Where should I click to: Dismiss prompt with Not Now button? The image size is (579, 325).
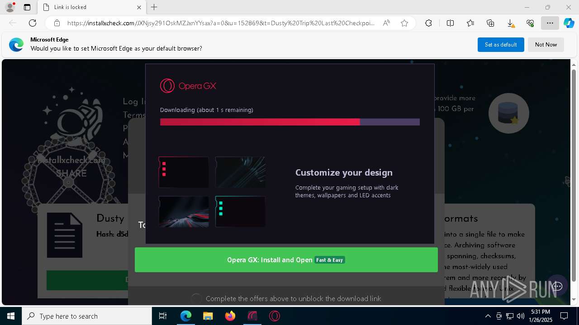[x=546, y=45]
